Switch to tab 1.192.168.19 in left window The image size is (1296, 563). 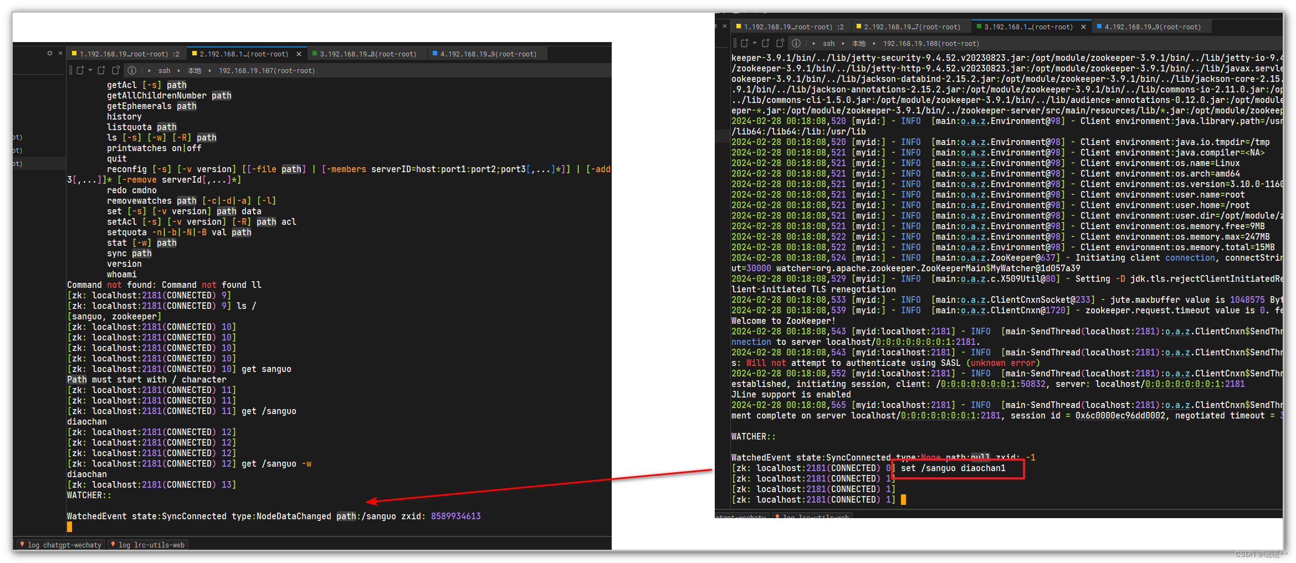click(127, 54)
